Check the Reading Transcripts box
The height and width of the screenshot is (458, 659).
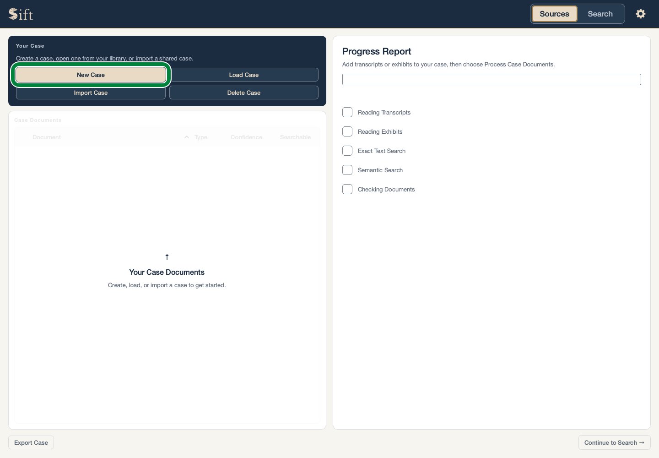tap(347, 112)
